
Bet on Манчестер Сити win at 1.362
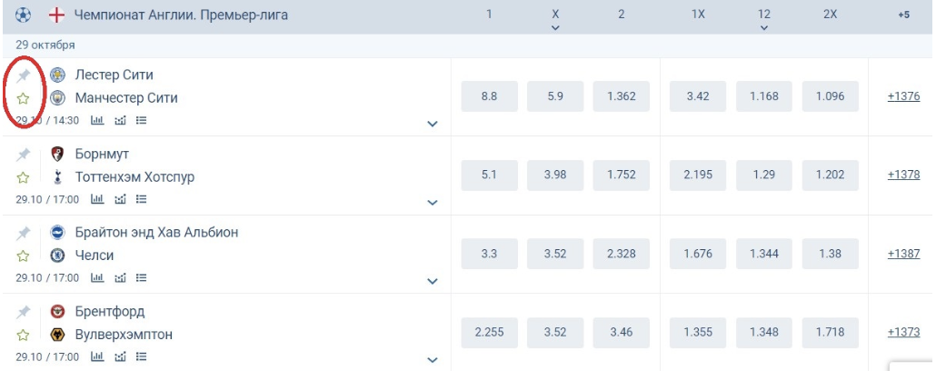coord(621,96)
